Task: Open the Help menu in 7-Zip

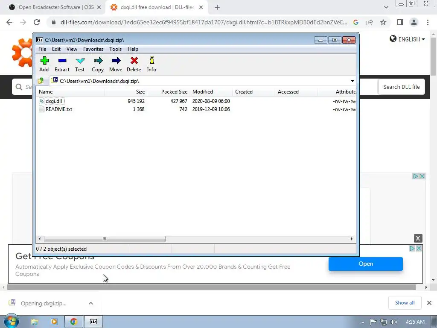Action: [x=133, y=49]
